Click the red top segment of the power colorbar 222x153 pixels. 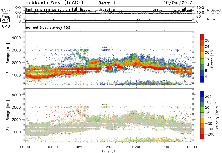click(x=202, y=37)
